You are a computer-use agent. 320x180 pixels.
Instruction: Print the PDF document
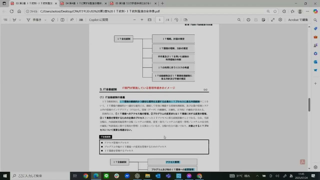click(x=248, y=20)
